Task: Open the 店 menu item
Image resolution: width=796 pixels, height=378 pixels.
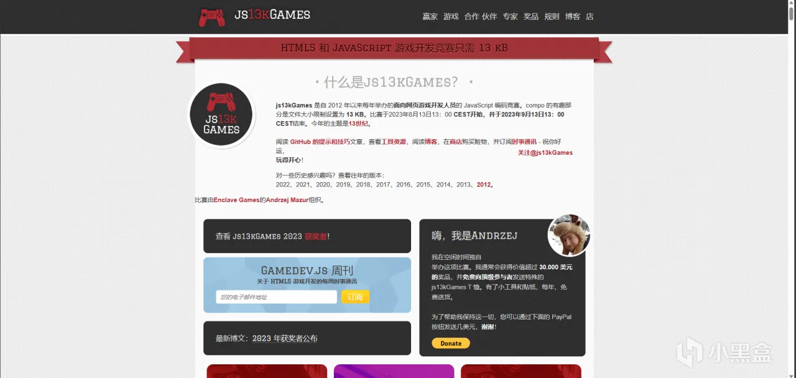Action: click(x=590, y=17)
